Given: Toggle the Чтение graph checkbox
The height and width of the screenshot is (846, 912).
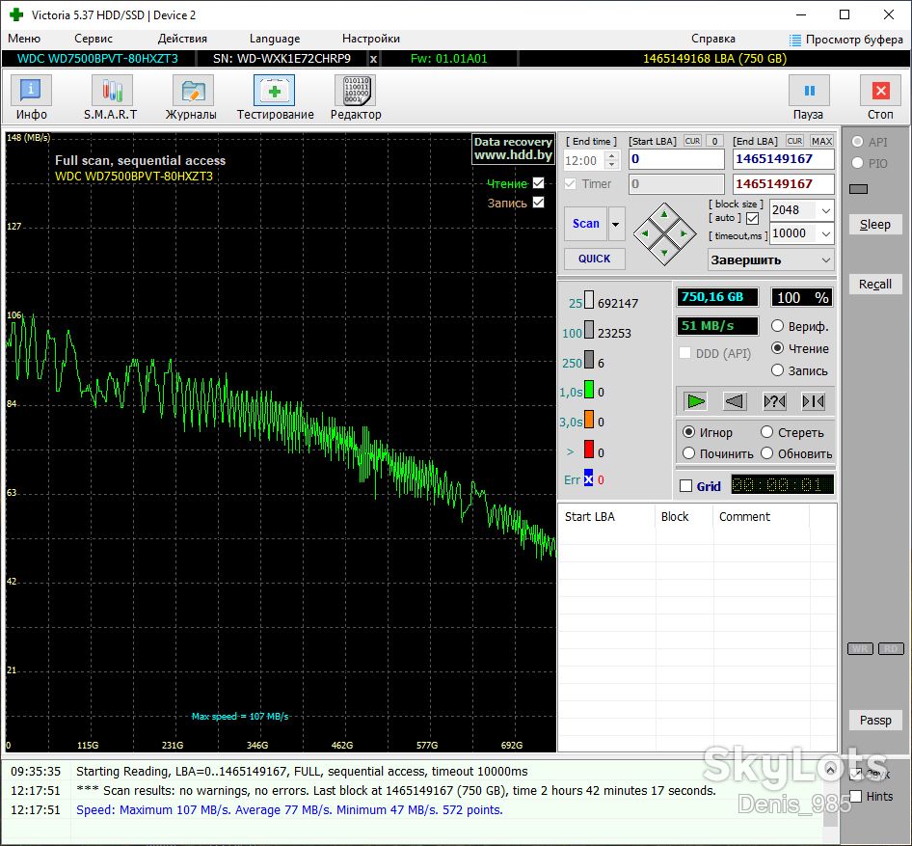Looking at the screenshot, I should tap(539, 183).
